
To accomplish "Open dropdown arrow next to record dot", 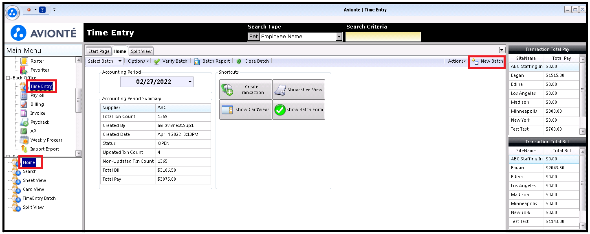I will [35, 10].
